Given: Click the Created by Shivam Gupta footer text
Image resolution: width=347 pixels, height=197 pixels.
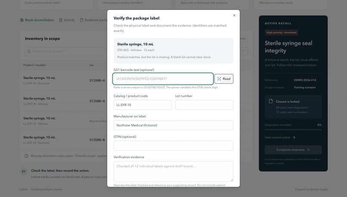Looking at the screenshot, I should tap(311, 189).
